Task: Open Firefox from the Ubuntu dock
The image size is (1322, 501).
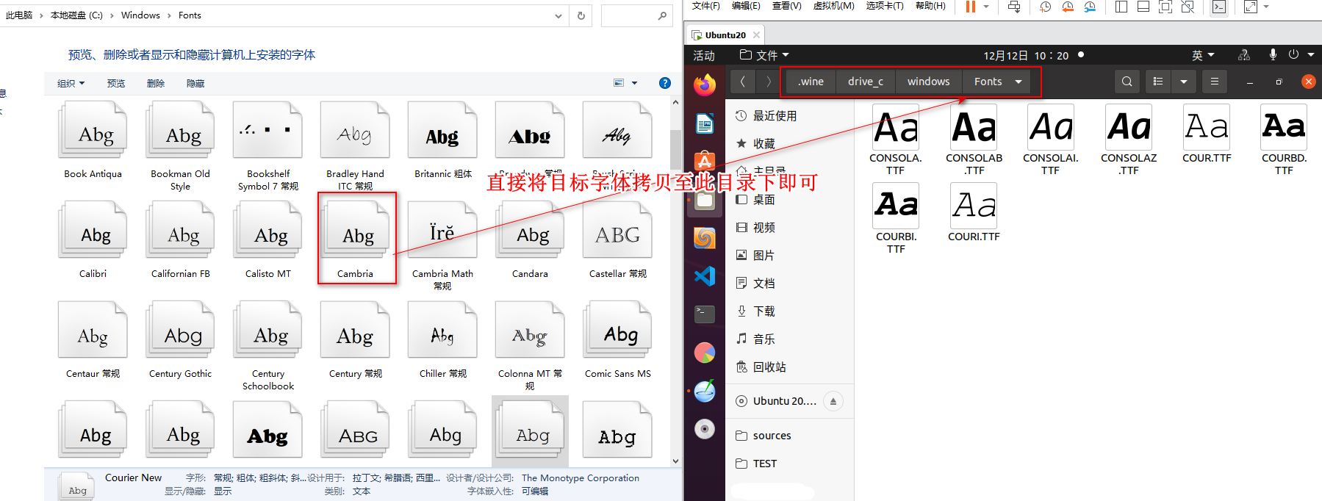Action: (x=705, y=85)
